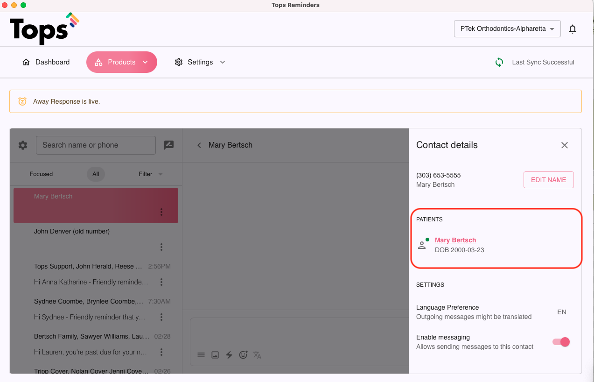This screenshot has height=382, width=594.
Task: Click the attach image icon
Action: point(215,355)
